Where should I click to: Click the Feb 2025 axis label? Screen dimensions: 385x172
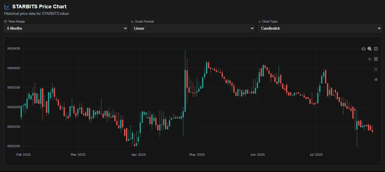click(x=23, y=155)
